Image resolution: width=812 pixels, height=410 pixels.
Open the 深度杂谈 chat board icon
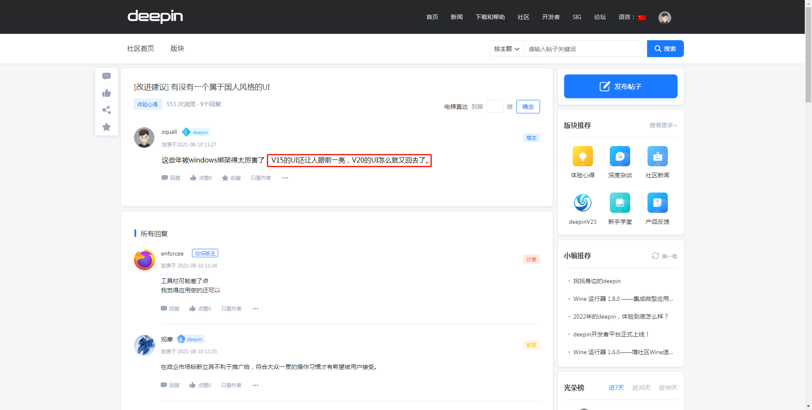click(x=620, y=156)
